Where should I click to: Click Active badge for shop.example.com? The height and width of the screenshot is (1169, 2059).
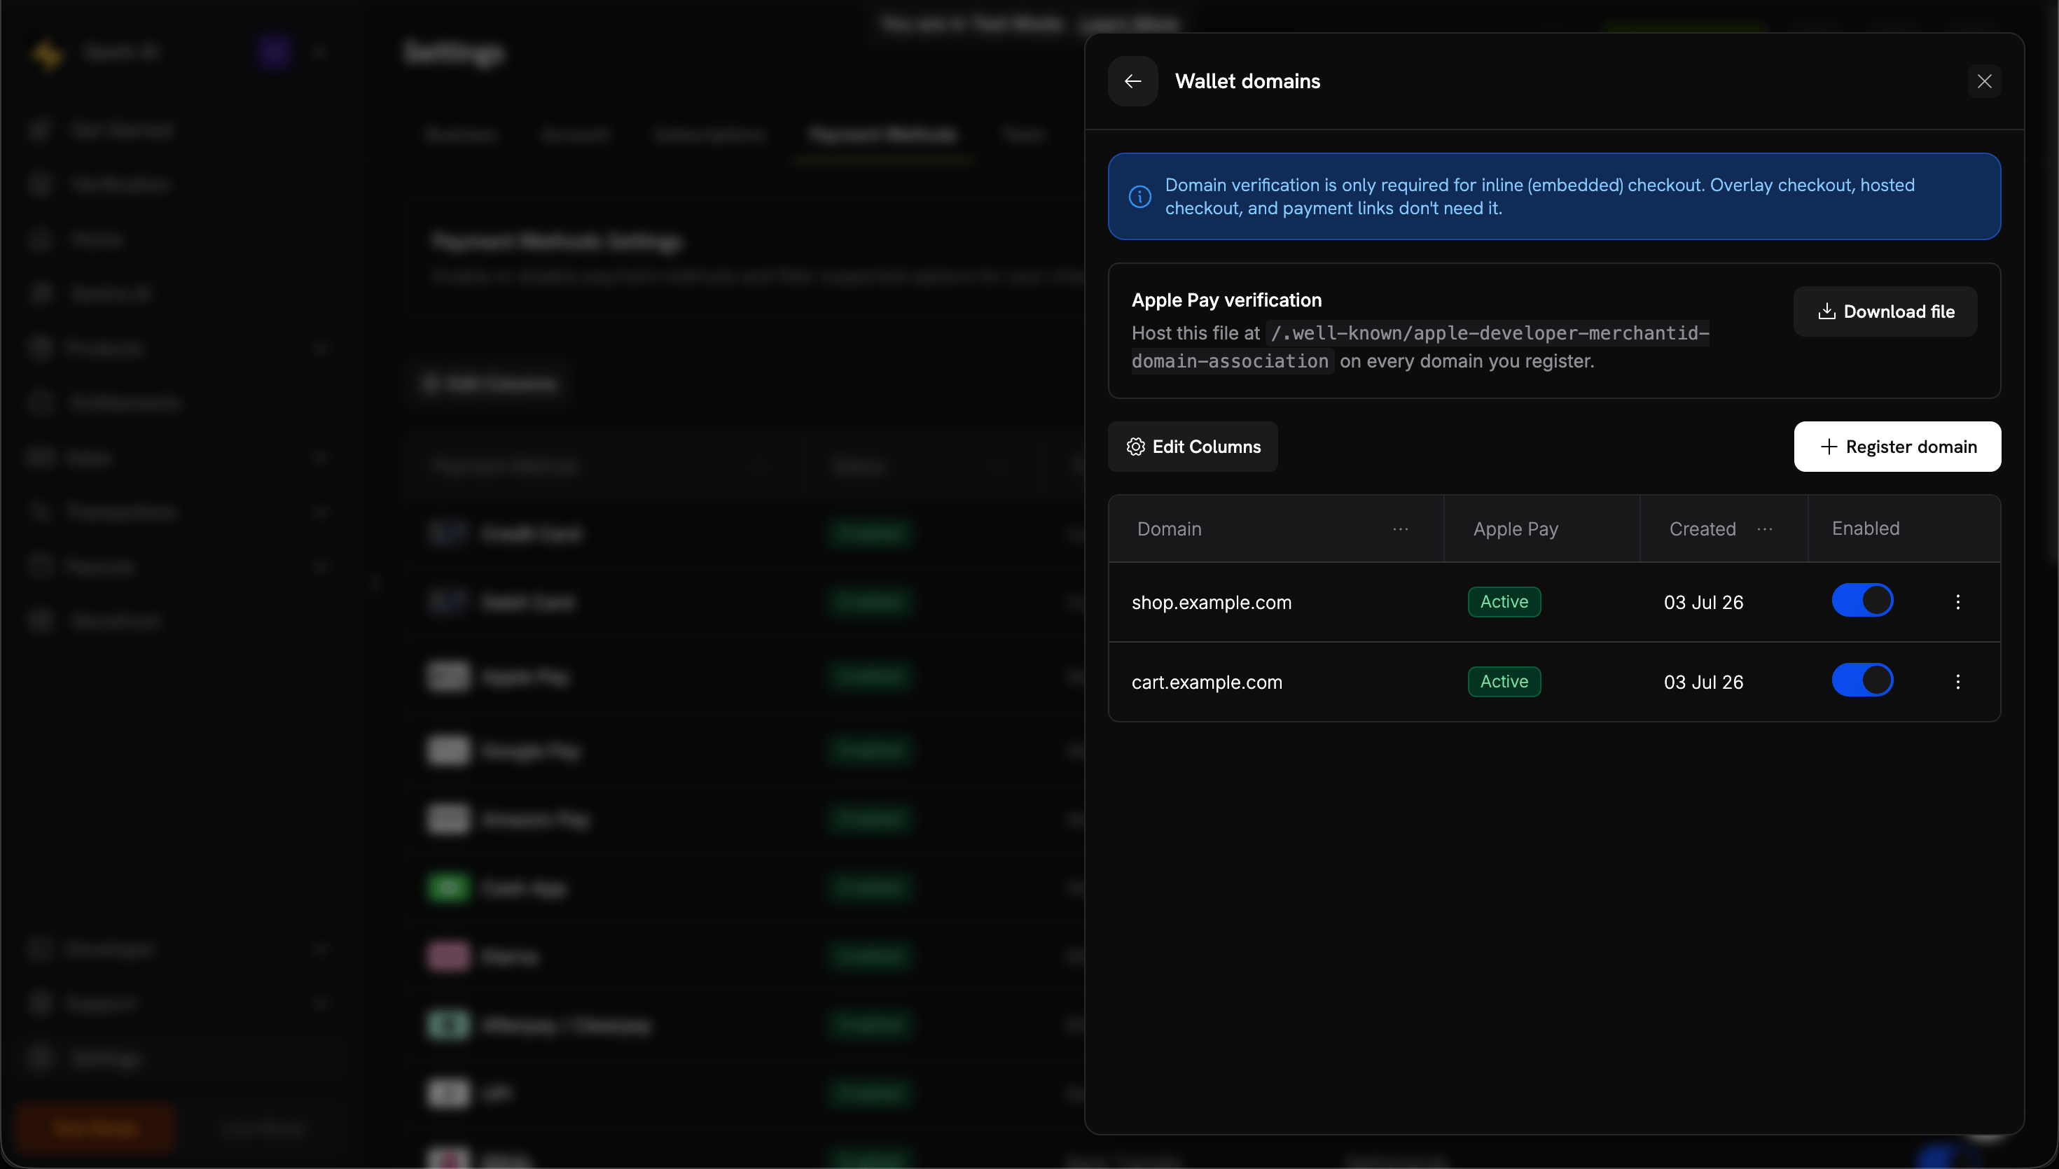click(1504, 601)
